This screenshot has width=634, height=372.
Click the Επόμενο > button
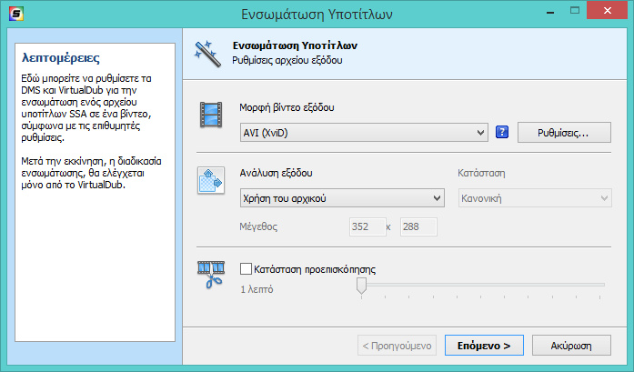pos(484,346)
